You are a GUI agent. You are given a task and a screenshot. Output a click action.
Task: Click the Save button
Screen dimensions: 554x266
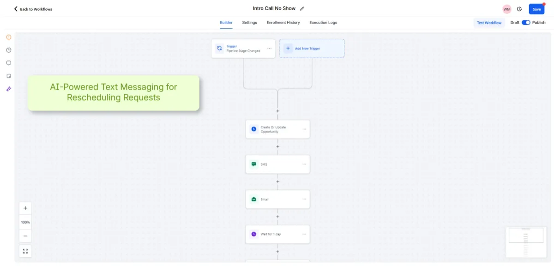point(536,9)
